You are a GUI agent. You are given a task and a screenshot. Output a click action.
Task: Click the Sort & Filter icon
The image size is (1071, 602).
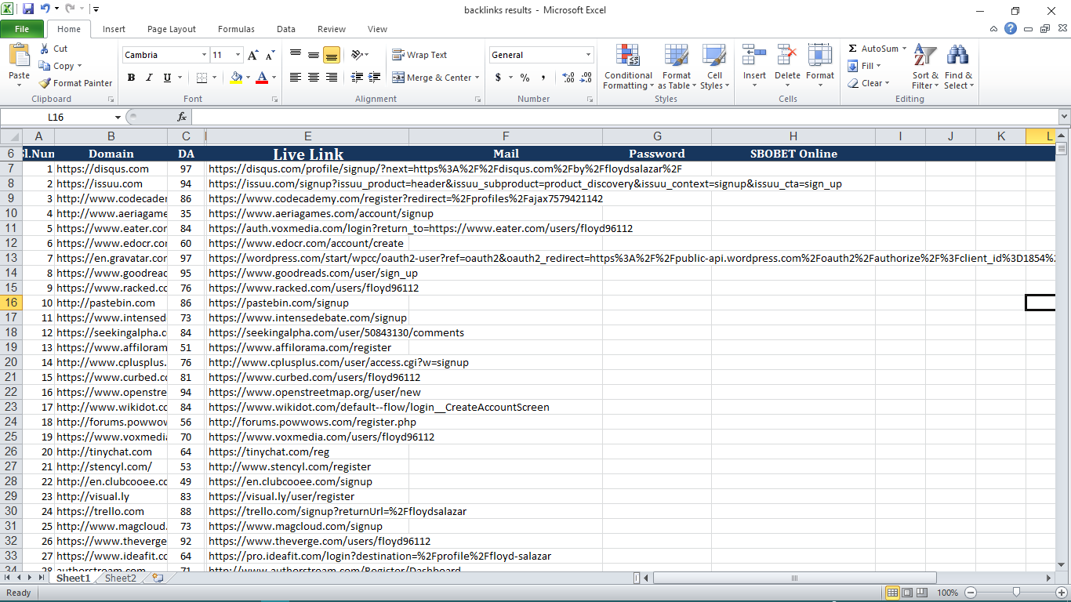coord(925,67)
